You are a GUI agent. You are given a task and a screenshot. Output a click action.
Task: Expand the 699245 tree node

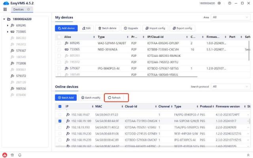coord(8,25)
